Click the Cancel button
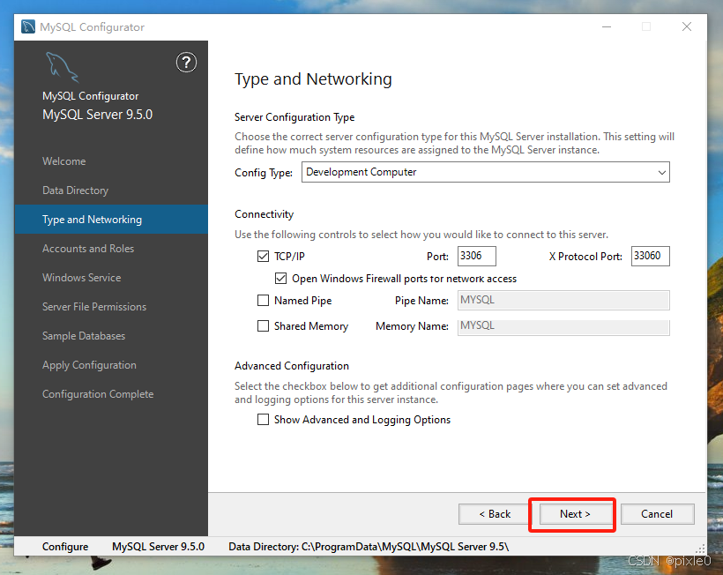The image size is (723, 575). pyautogui.click(x=657, y=514)
